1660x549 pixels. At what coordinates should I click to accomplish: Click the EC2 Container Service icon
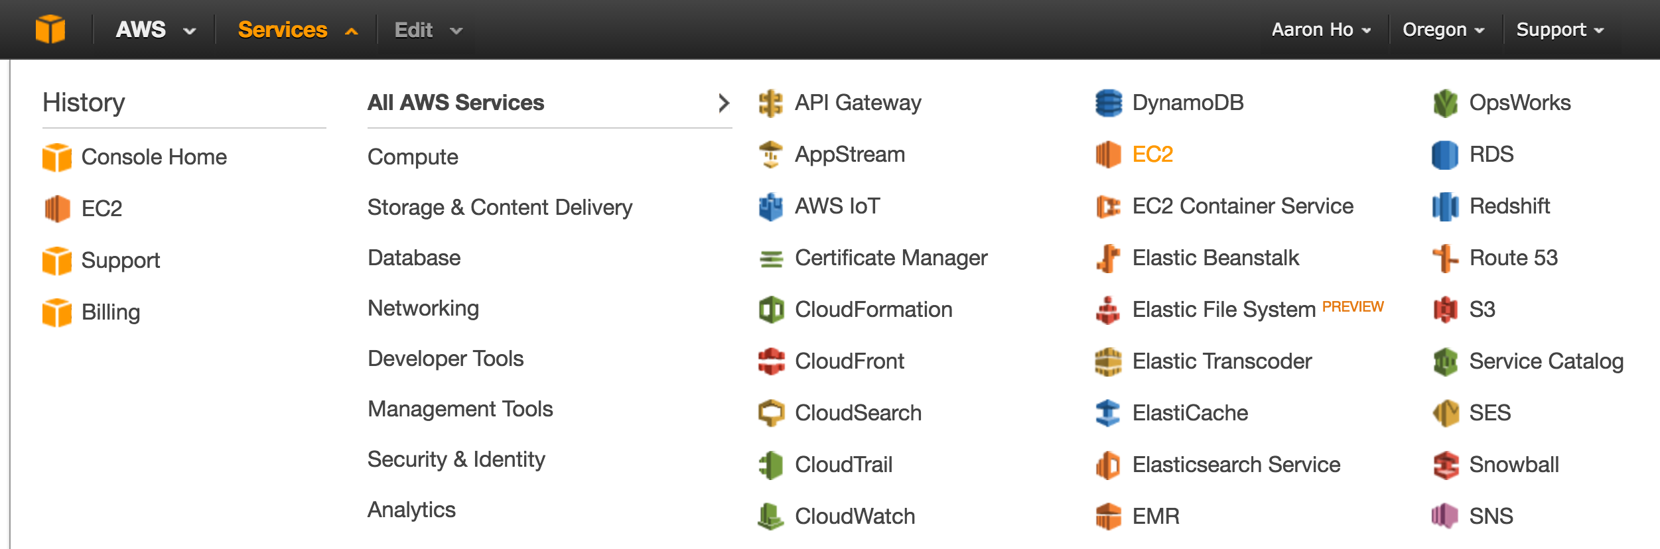[x=1108, y=206]
